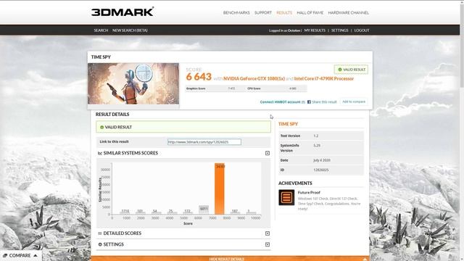
Task: Click the Settings gear icon
Action: (100, 244)
